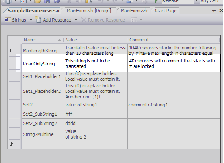Switch to the Start Page tab

[x=165, y=11]
